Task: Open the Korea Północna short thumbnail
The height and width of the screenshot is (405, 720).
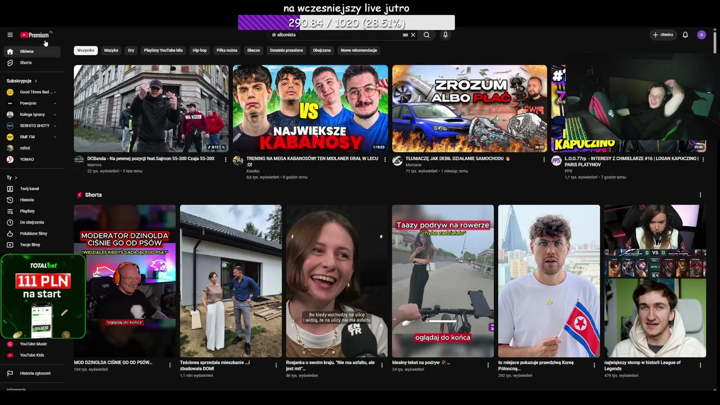Action: pos(549,281)
